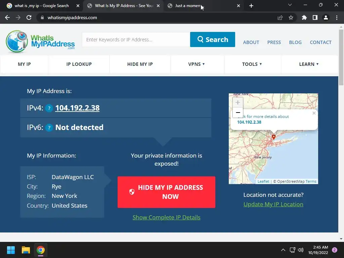This screenshot has height=258, width=344.
Task: Close the Just a moment tab
Action: click(239, 6)
